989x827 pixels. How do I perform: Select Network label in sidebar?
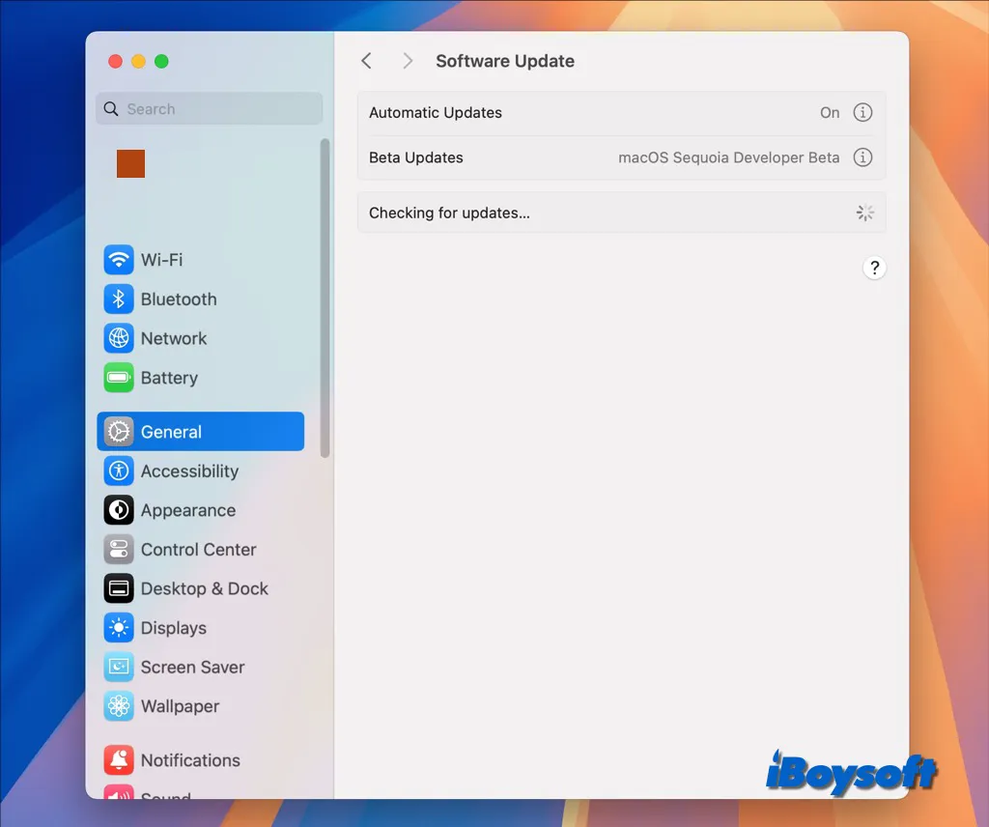174,338
